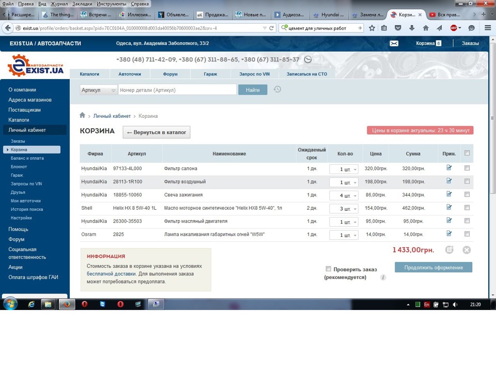Viewport: 496px width, 372px height.
Task: Click the info icon near Проверить заказ
Action: pos(383,277)
